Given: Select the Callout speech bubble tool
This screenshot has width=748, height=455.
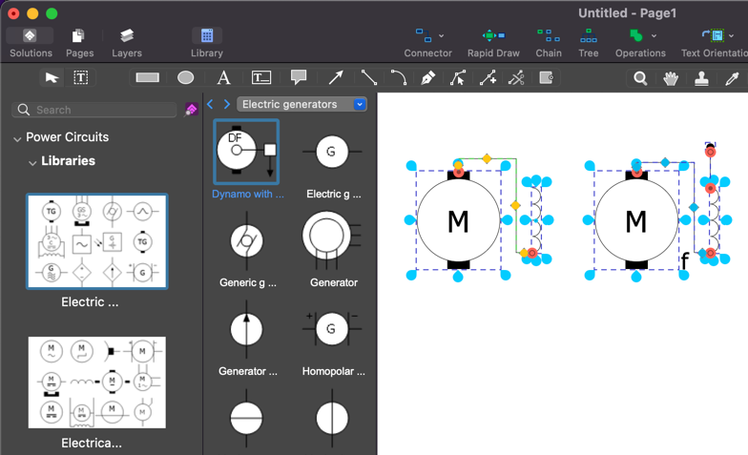Looking at the screenshot, I should [299, 77].
